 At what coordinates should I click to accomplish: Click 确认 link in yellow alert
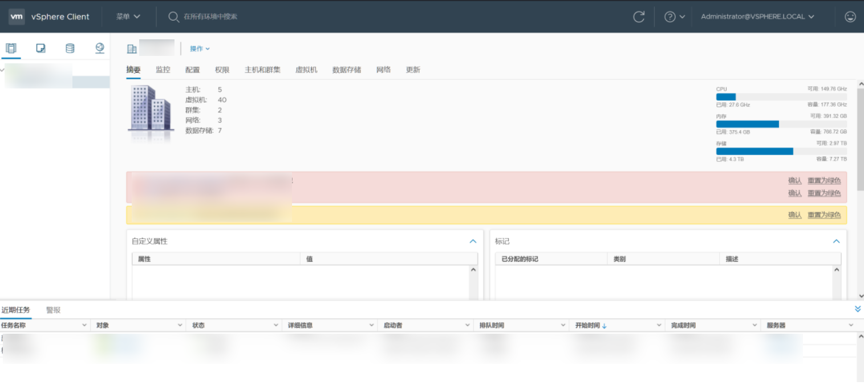pyautogui.click(x=795, y=215)
